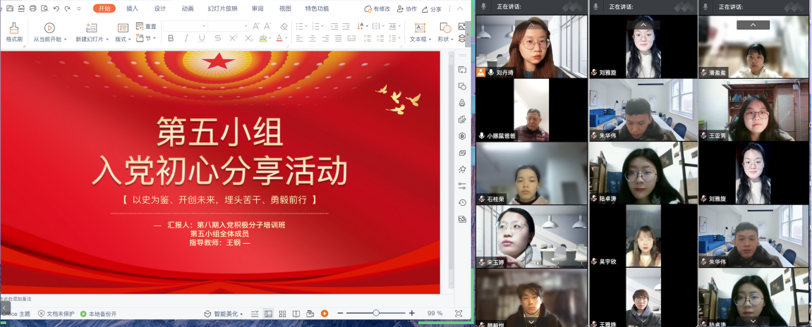
Task: Click the animation star icon in side panel
Action: click(463, 169)
